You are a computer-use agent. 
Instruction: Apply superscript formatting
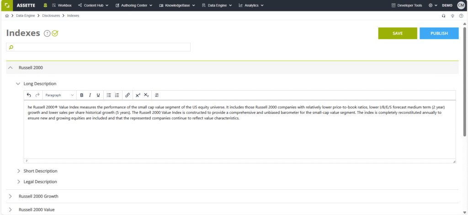(138, 95)
